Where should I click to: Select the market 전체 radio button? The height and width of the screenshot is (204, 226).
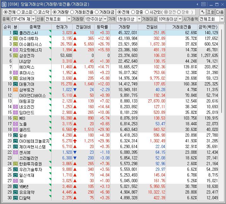point(5,12)
